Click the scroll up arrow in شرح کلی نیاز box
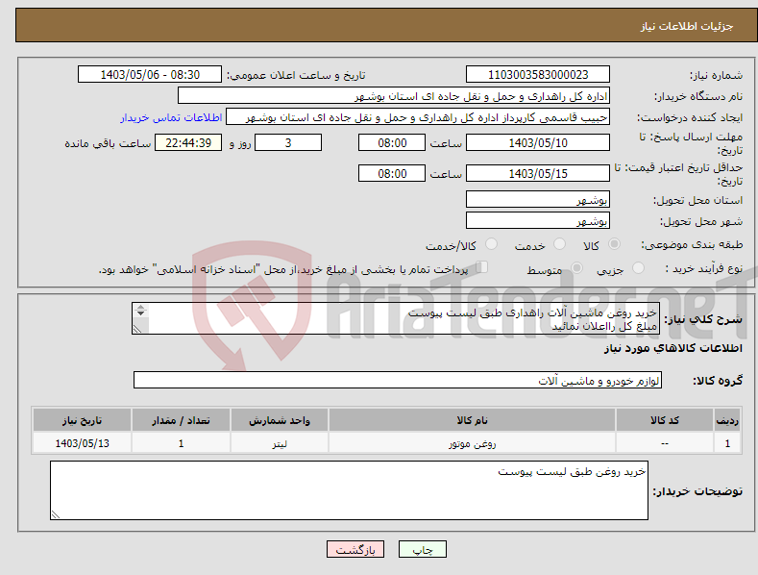758x575 pixels. [x=140, y=307]
